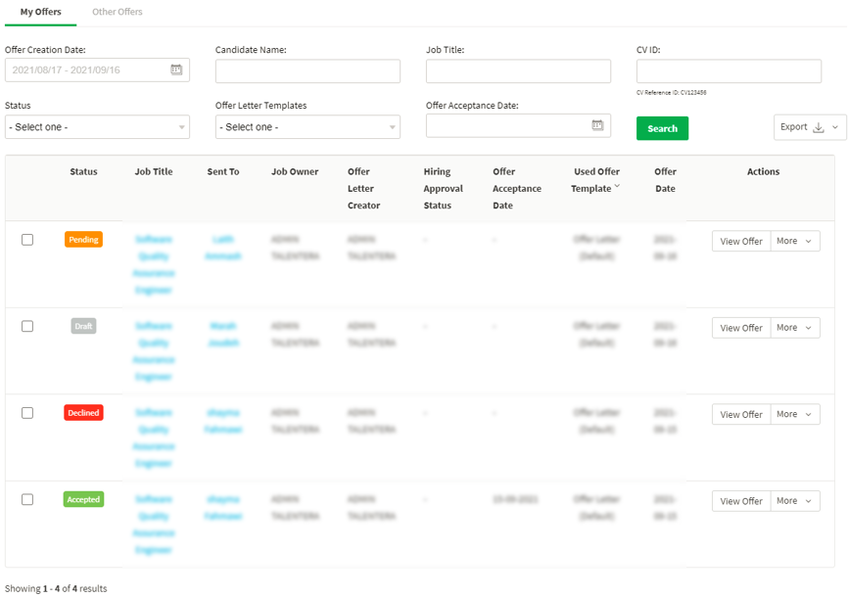Check the box for the Declined offer row

27,413
